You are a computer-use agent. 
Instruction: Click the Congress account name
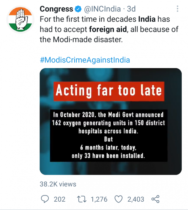pos(56,9)
